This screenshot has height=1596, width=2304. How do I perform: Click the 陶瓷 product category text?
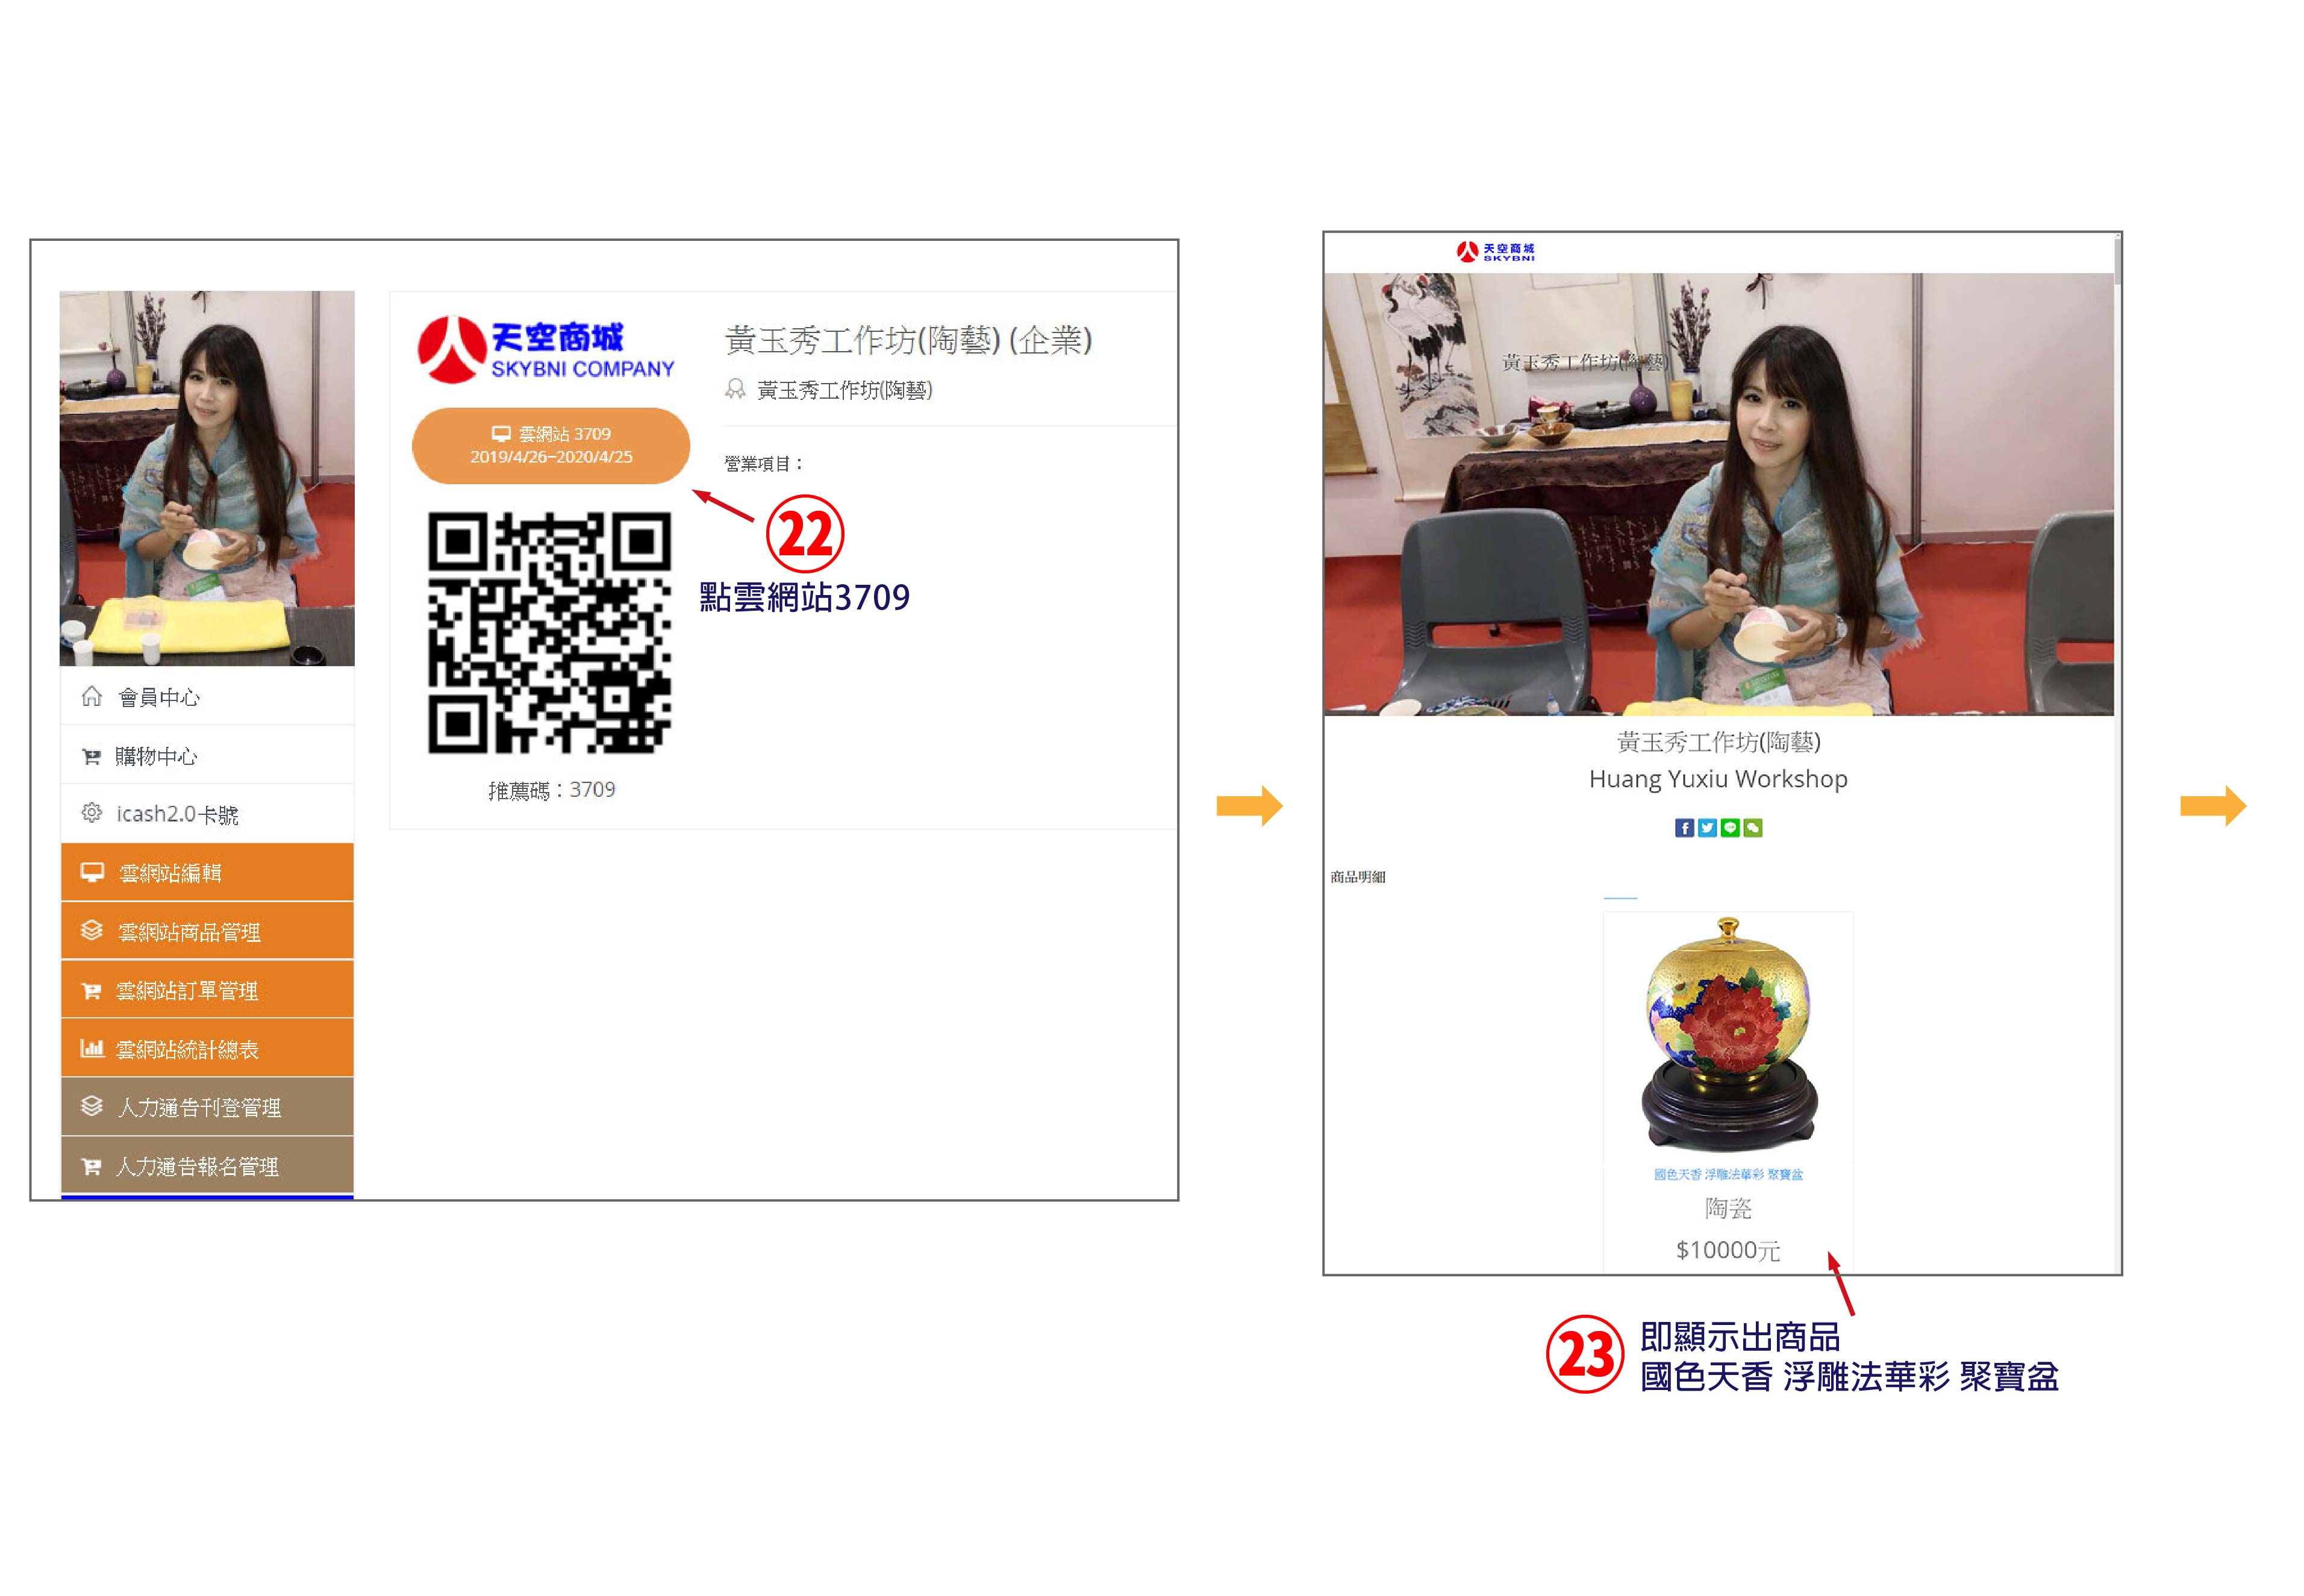(1728, 1209)
